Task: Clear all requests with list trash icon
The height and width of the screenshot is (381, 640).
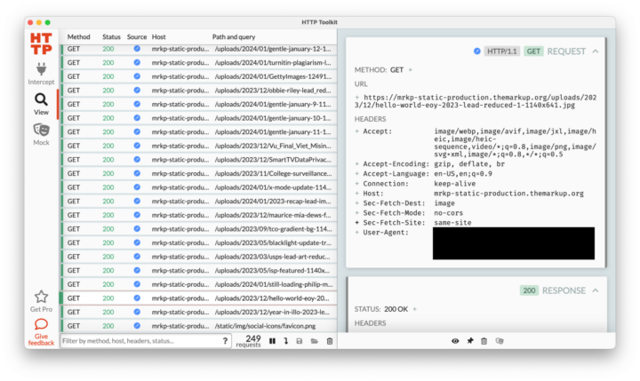Action: click(x=330, y=341)
